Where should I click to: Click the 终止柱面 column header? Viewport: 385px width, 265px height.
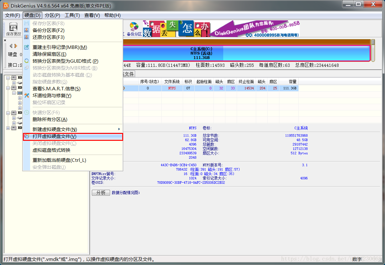[246, 82]
